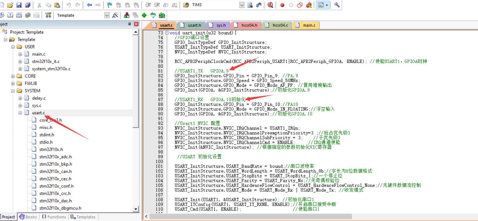The height and width of the screenshot is (221, 478).
Task: Open a file with the Open icon
Action: coord(10,5)
